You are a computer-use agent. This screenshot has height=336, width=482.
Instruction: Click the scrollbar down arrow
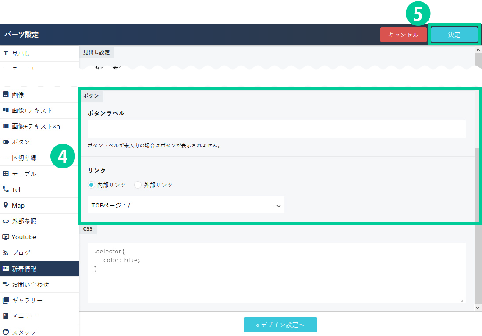click(478, 308)
